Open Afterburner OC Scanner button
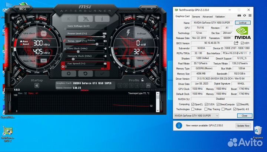The image size is (267, 152). point(22,8)
